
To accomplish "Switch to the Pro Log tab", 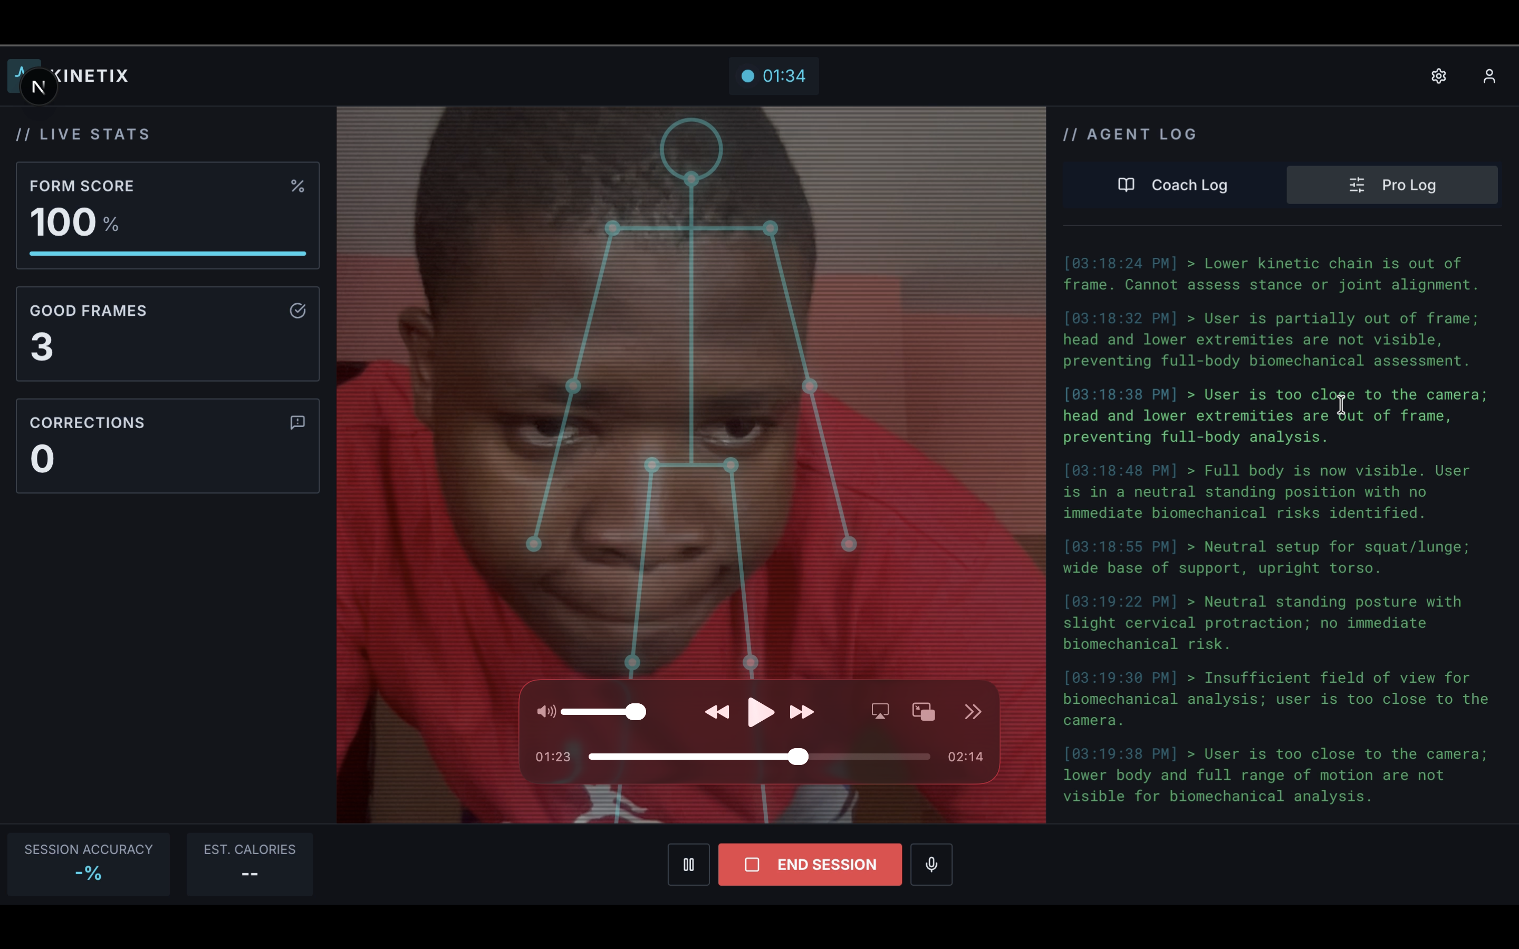I will click(x=1391, y=185).
